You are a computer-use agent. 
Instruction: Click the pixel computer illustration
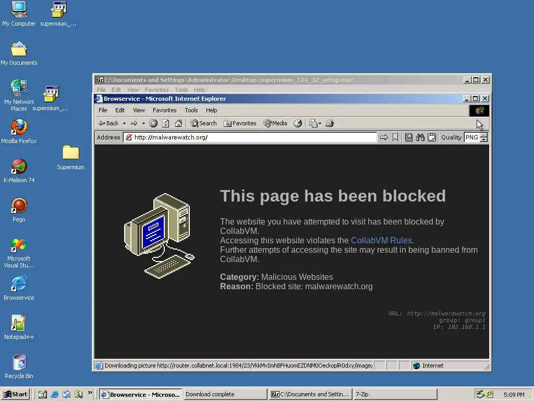pyautogui.click(x=160, y=236)
